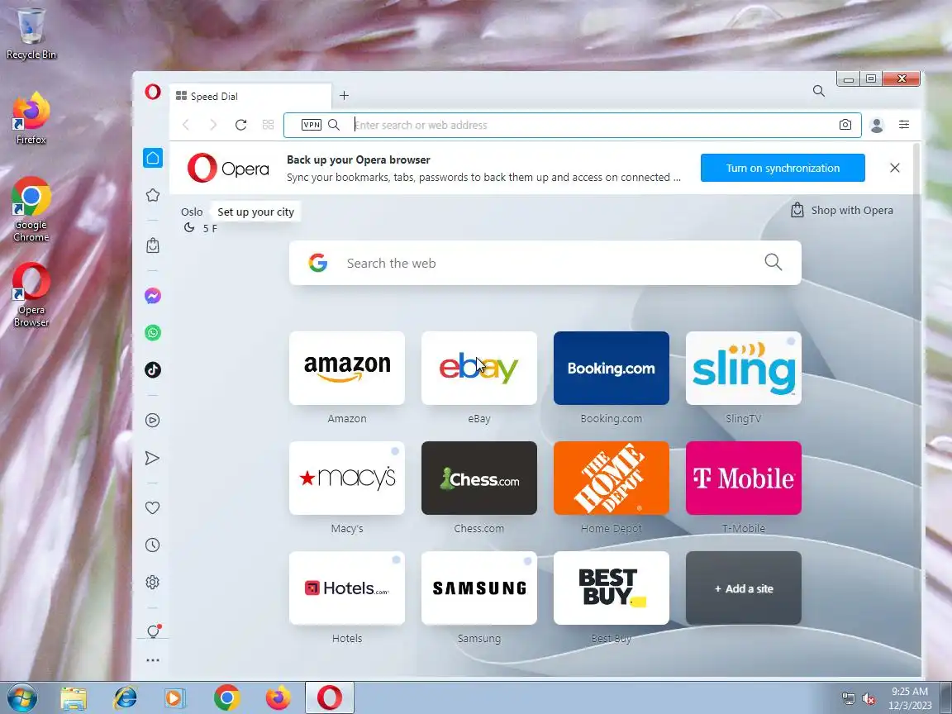Open the Amazon speed dial tile

pos(347,368)
